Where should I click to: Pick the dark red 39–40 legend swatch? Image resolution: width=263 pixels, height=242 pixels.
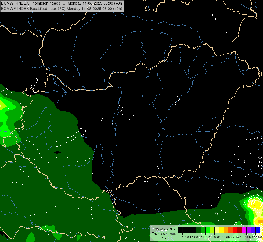[x=240, y=230]
